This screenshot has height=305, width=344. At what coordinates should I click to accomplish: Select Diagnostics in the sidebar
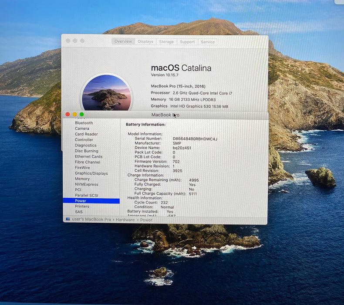coord(85,146)
